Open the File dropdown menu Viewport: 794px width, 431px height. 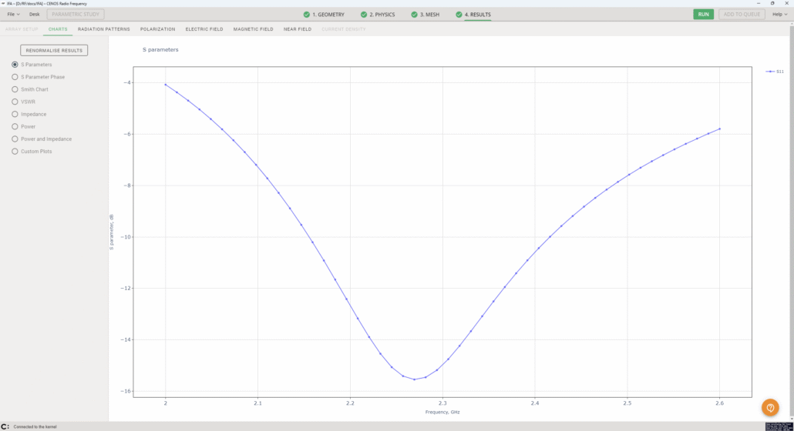tap(13, 15)
